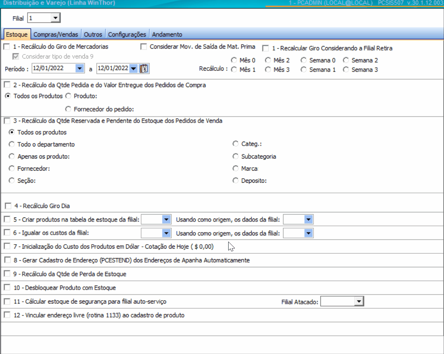Screen dimensions: 444x354
Task: Click the period start date field 12/01/2022
Action: 53,68
